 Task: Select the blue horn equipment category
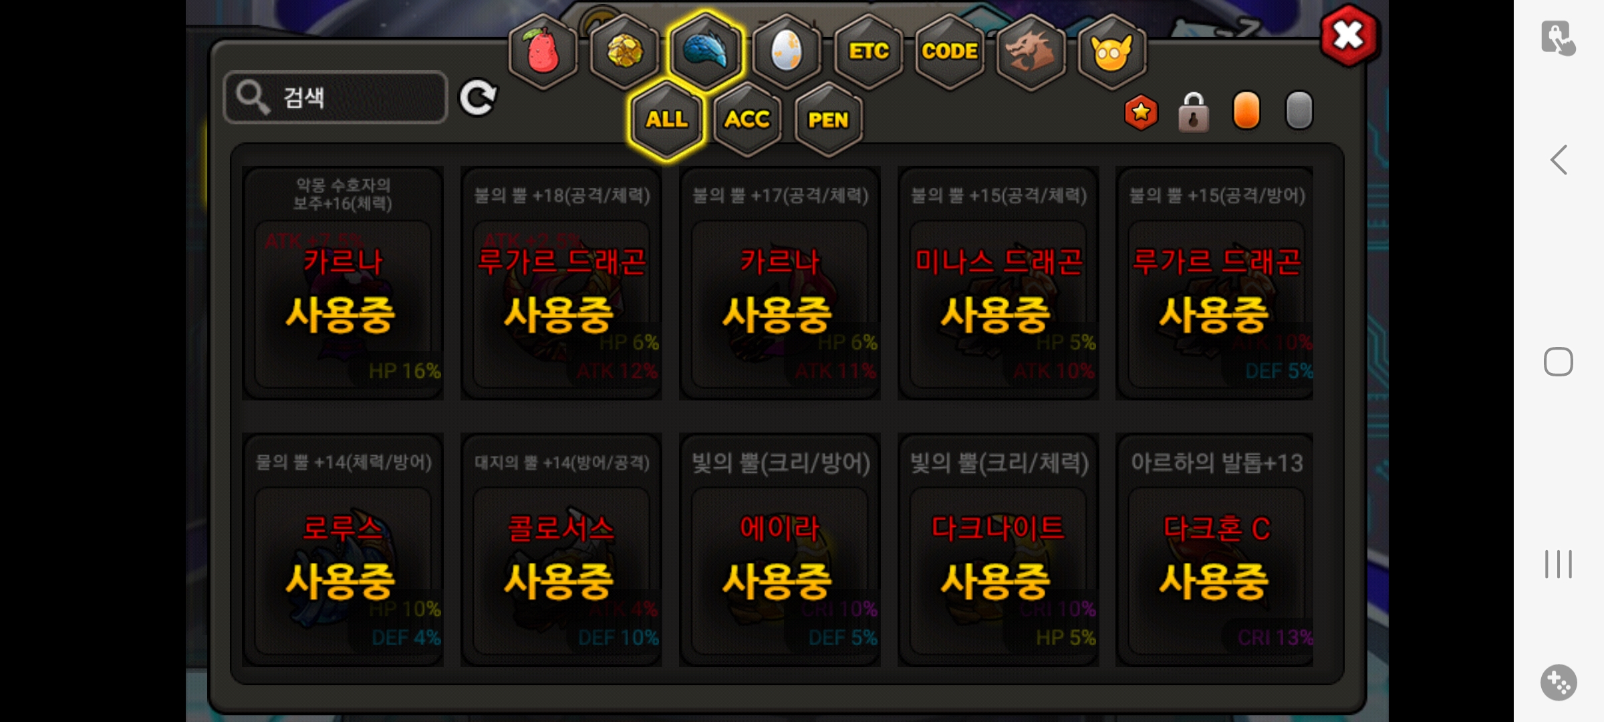[x=706, y=51]
